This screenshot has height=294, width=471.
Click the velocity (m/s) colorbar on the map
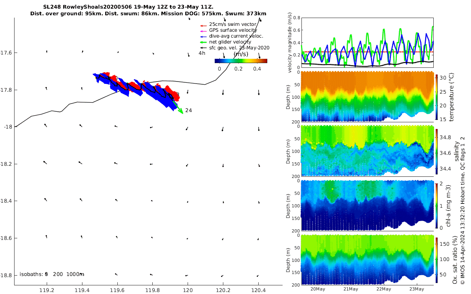coord(241,61)
